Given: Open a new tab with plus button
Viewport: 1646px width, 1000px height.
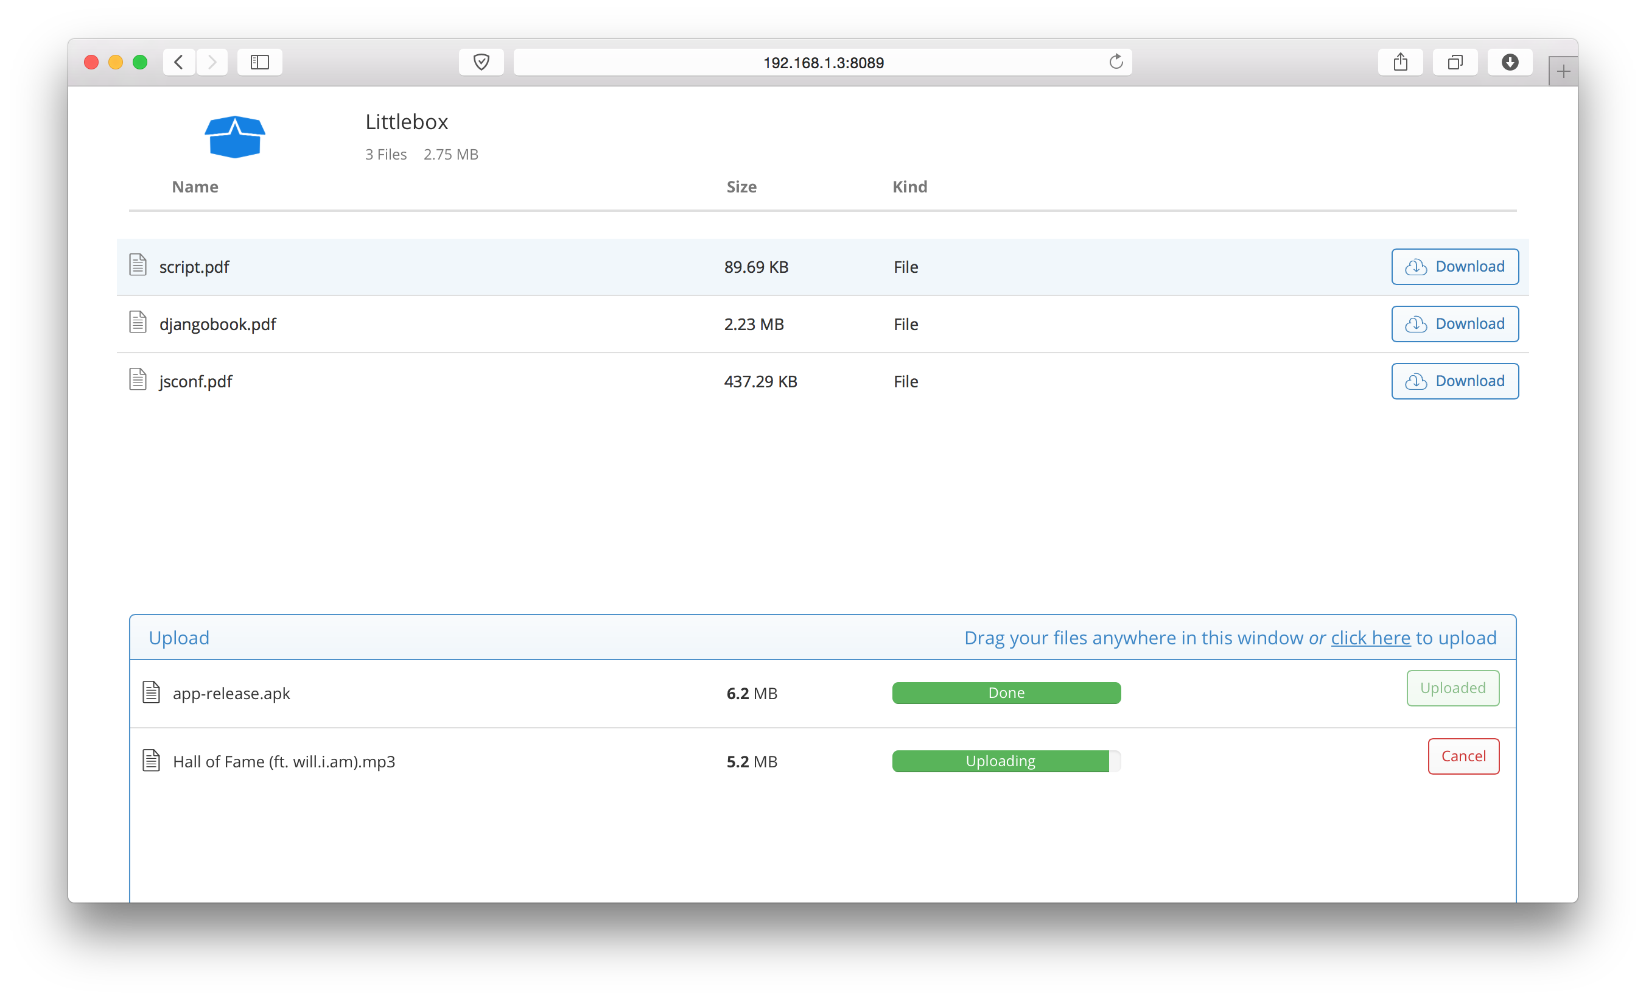Looking at the screenshot, I should click(1563, 71).
